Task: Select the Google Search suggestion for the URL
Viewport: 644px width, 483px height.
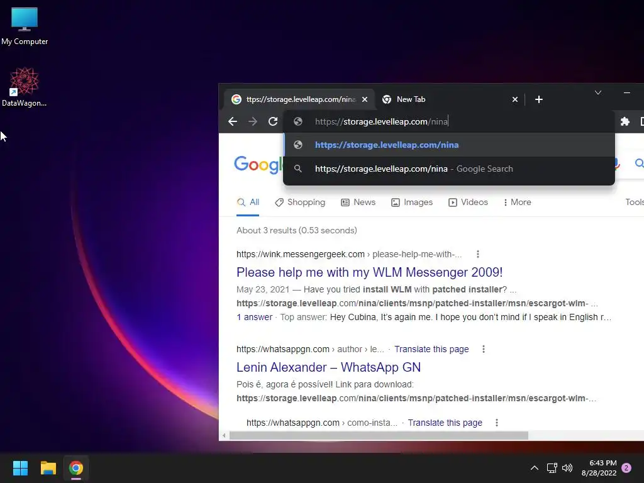Action: coord(449,169)
